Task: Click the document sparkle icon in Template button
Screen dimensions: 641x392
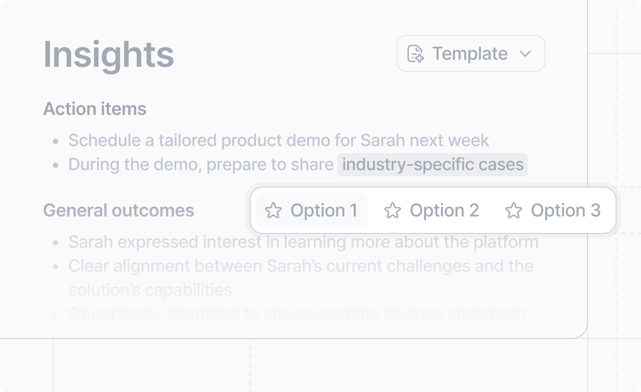Action: (416, 54)
